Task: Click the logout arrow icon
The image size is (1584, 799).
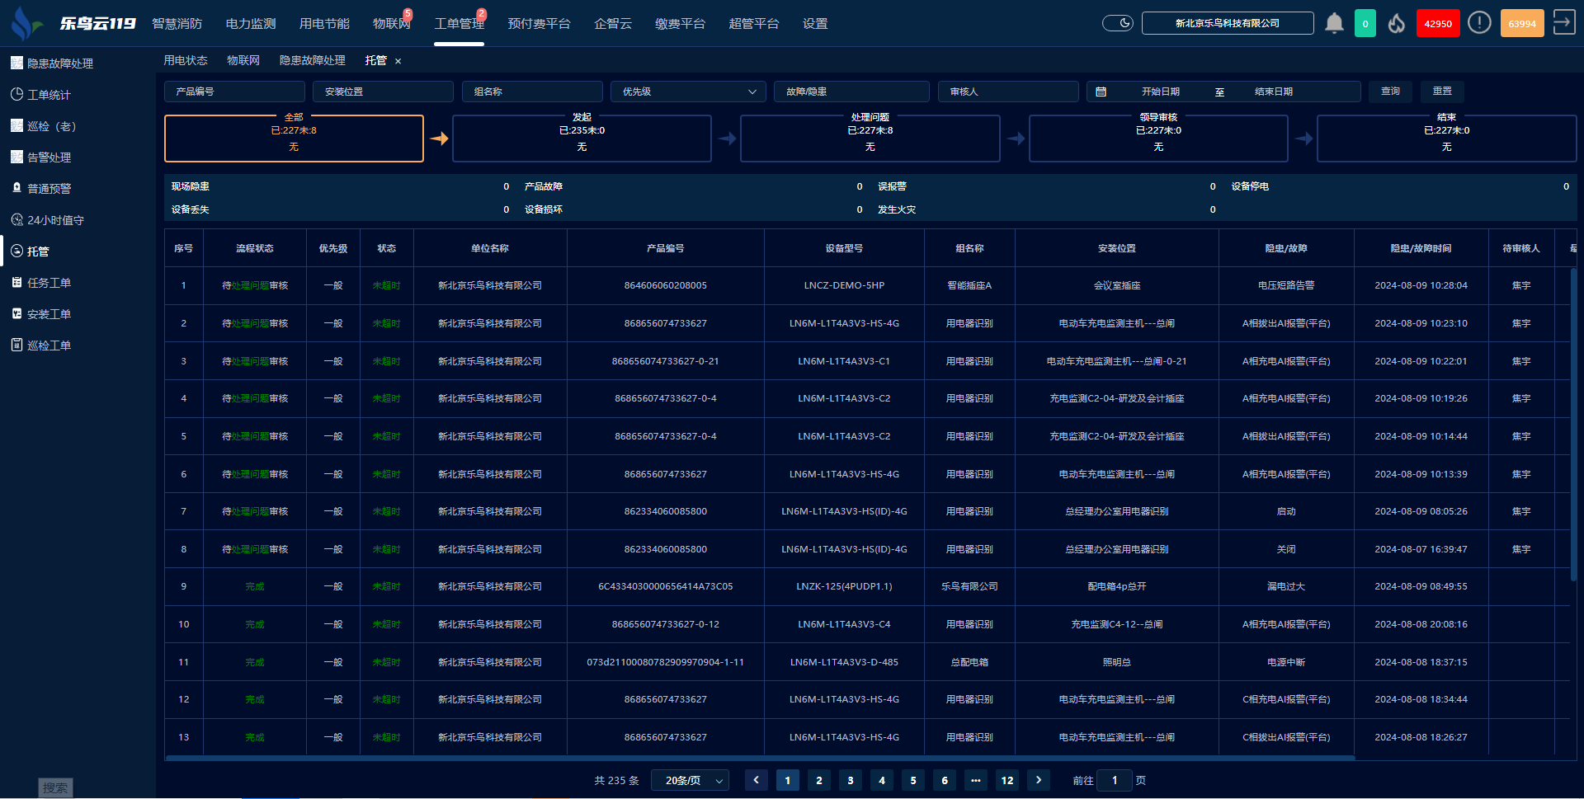Action: pyautogui.click(x=1563, y=22)
